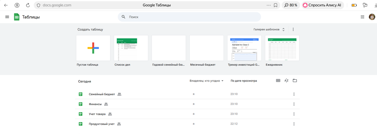
Task: Expand the Галерея шаблонов gallery
Action: pos(269,29)
